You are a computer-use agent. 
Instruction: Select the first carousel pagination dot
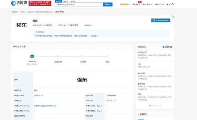[150, 106]
